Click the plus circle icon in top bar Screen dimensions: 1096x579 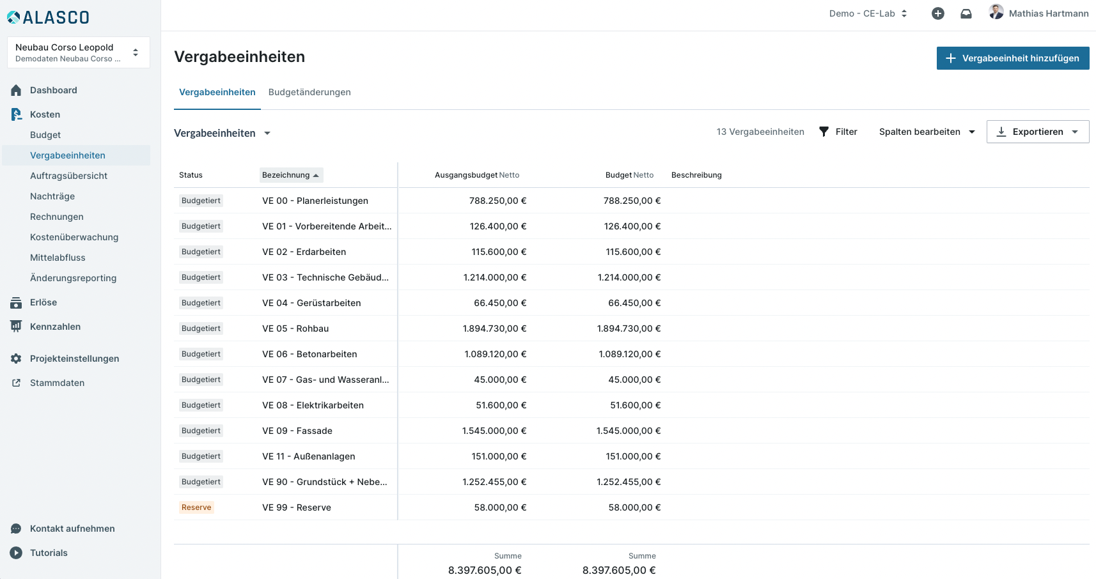[x=937, y=13]
